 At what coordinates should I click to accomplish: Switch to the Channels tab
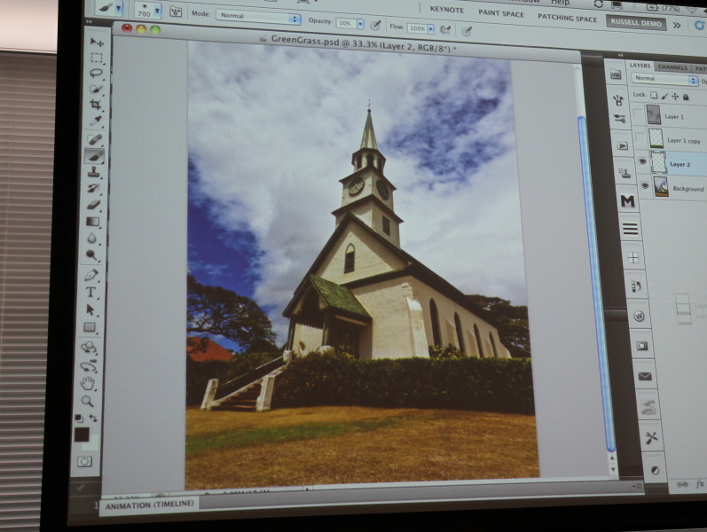672,67
